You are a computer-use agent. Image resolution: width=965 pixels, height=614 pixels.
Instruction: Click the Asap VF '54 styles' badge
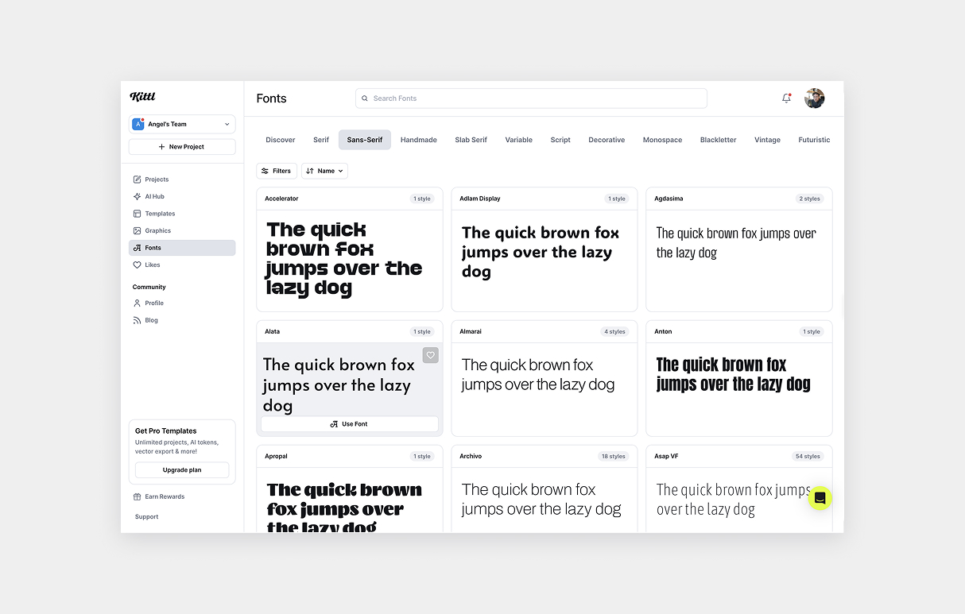pos(808,456)
